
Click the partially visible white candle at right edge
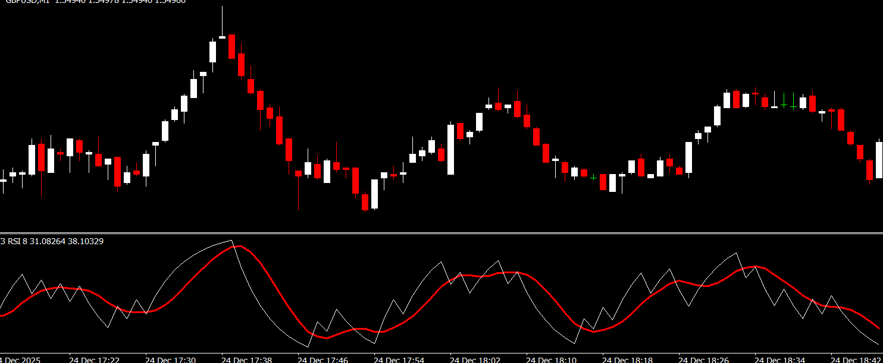879,159
